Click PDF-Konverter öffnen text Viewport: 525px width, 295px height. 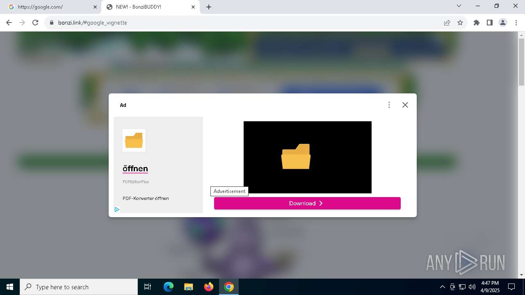[146, 198]
